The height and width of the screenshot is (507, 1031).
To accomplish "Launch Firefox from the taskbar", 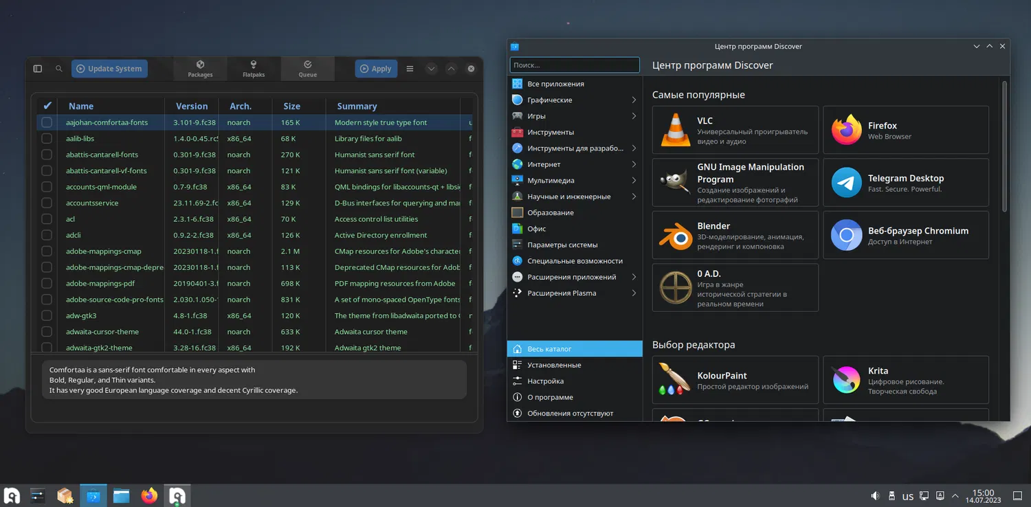I will pyautogui.click(x=149, y=495).
